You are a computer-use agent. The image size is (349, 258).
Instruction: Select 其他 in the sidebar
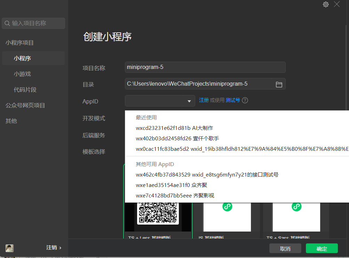11,121
